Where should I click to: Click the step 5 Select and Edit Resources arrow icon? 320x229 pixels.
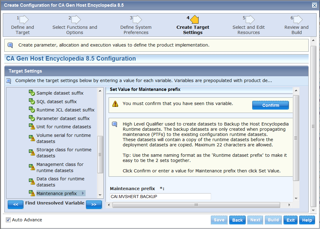[250, 20]
